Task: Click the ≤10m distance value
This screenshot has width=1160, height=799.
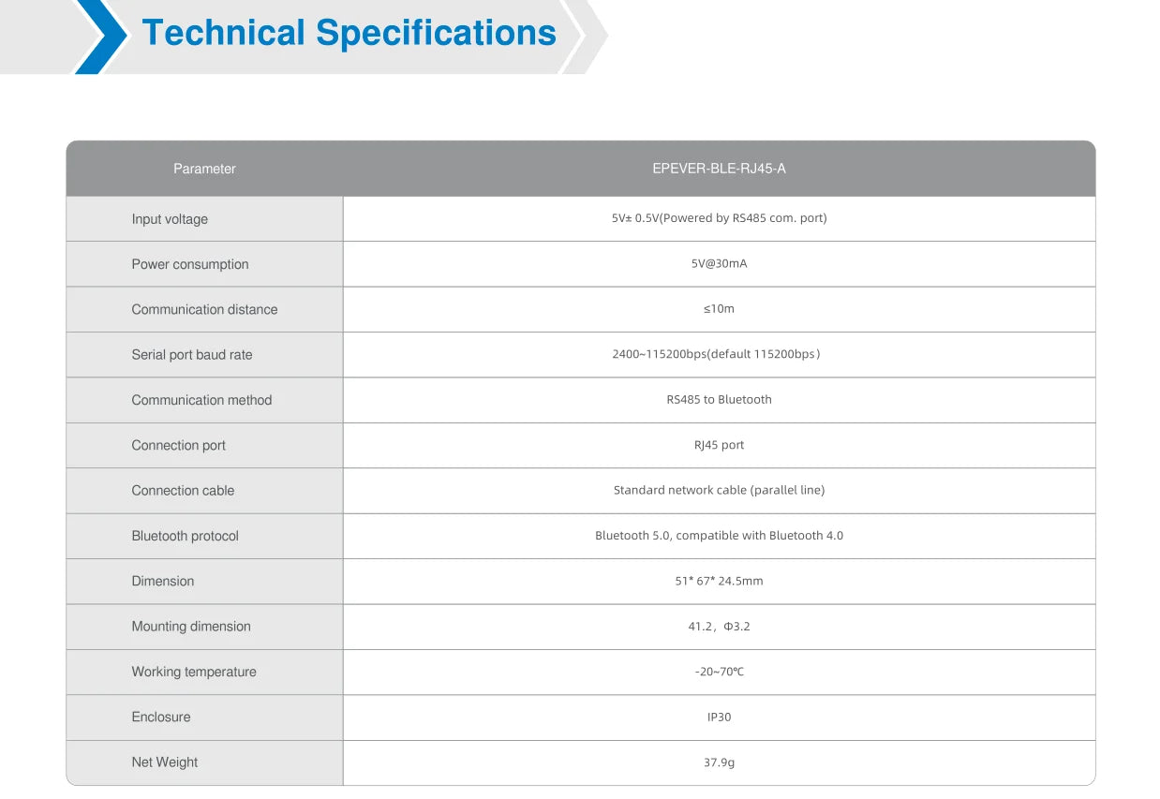Action: pyautogui.click(x=719, y=308)
